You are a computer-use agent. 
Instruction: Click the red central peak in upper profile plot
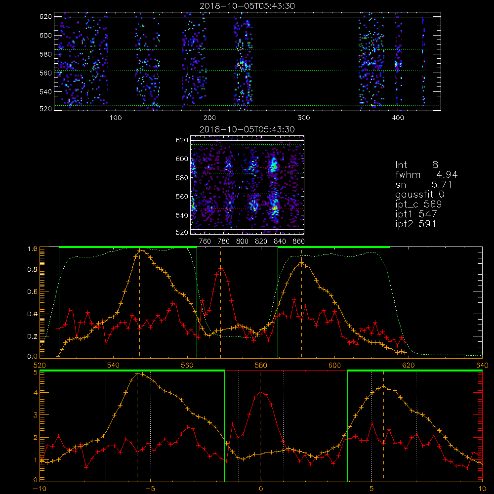(x=221, y=269)
